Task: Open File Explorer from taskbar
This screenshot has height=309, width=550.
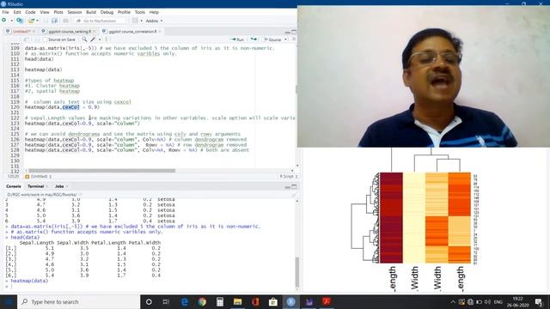Action: tap(237, 301)
